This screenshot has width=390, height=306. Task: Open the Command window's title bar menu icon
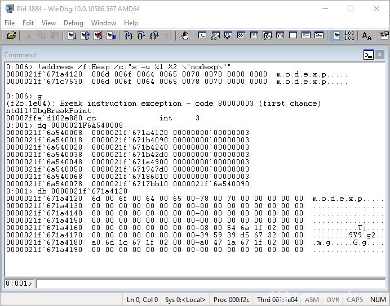[368, 55]
